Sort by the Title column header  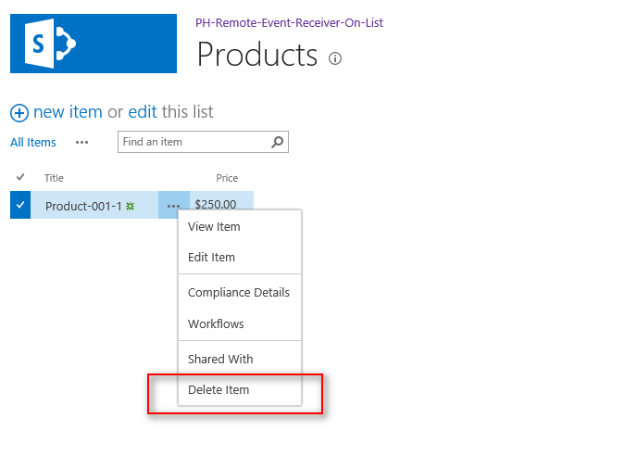(54, 178)
